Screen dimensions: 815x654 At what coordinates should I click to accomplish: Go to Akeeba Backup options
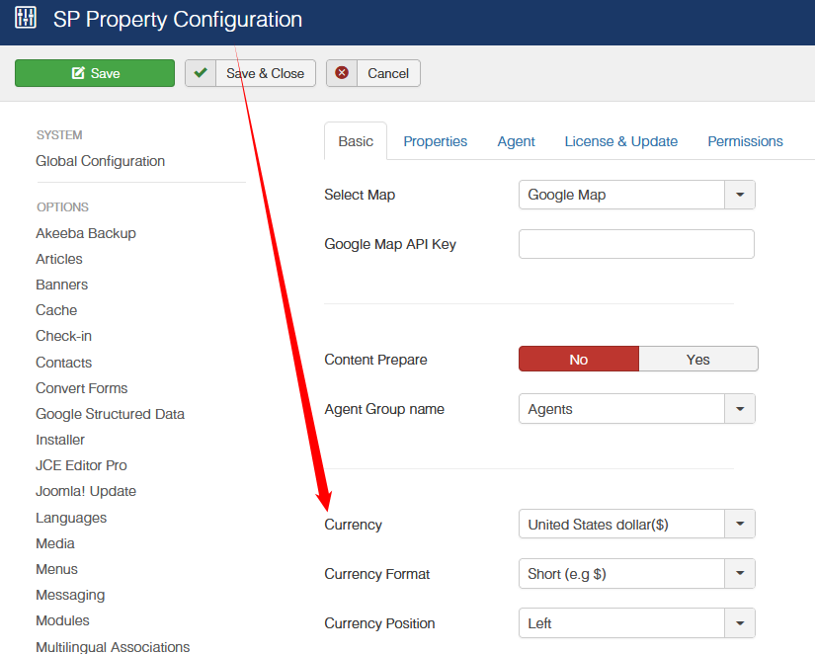click(86, 233)
